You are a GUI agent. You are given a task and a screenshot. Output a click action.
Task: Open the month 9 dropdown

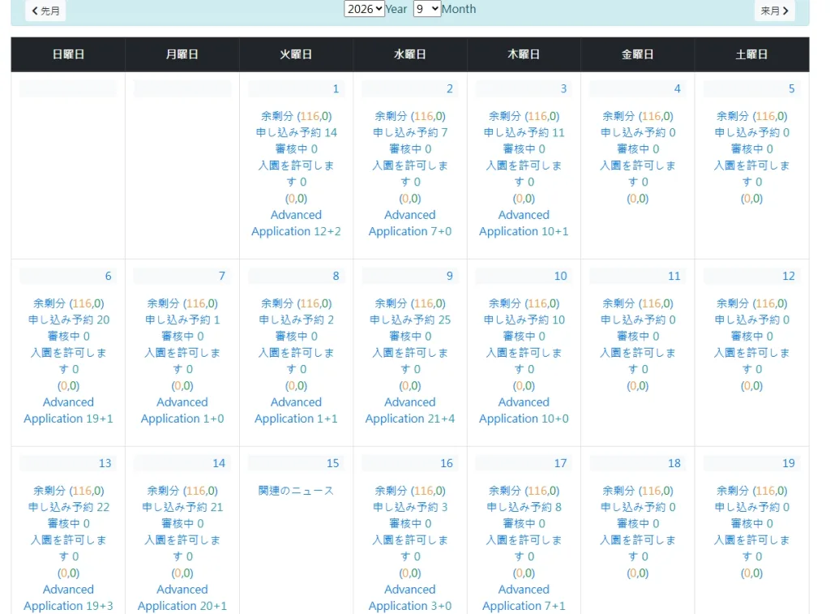(x=426, y=8)
